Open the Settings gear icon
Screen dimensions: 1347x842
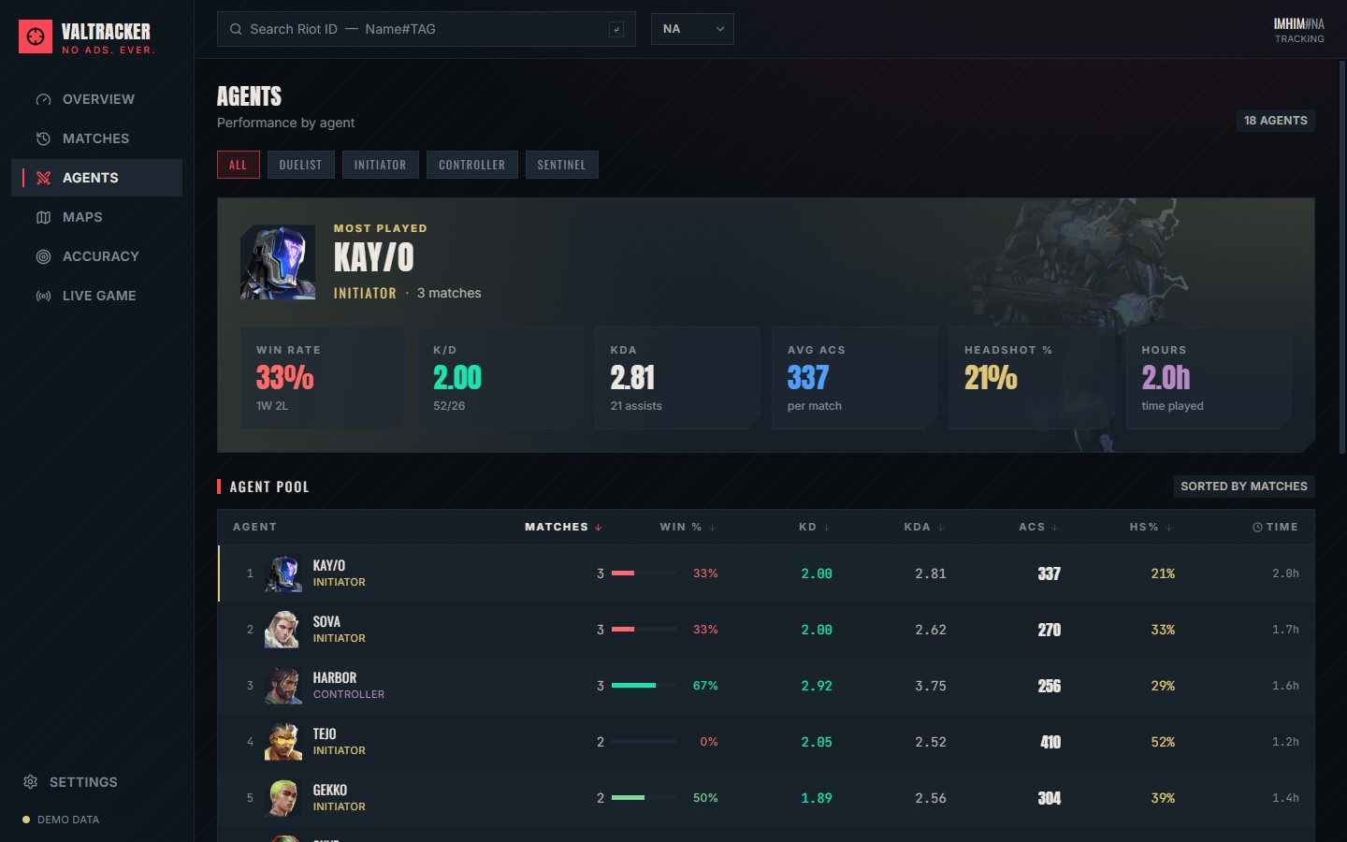click(x=30, y=782)
